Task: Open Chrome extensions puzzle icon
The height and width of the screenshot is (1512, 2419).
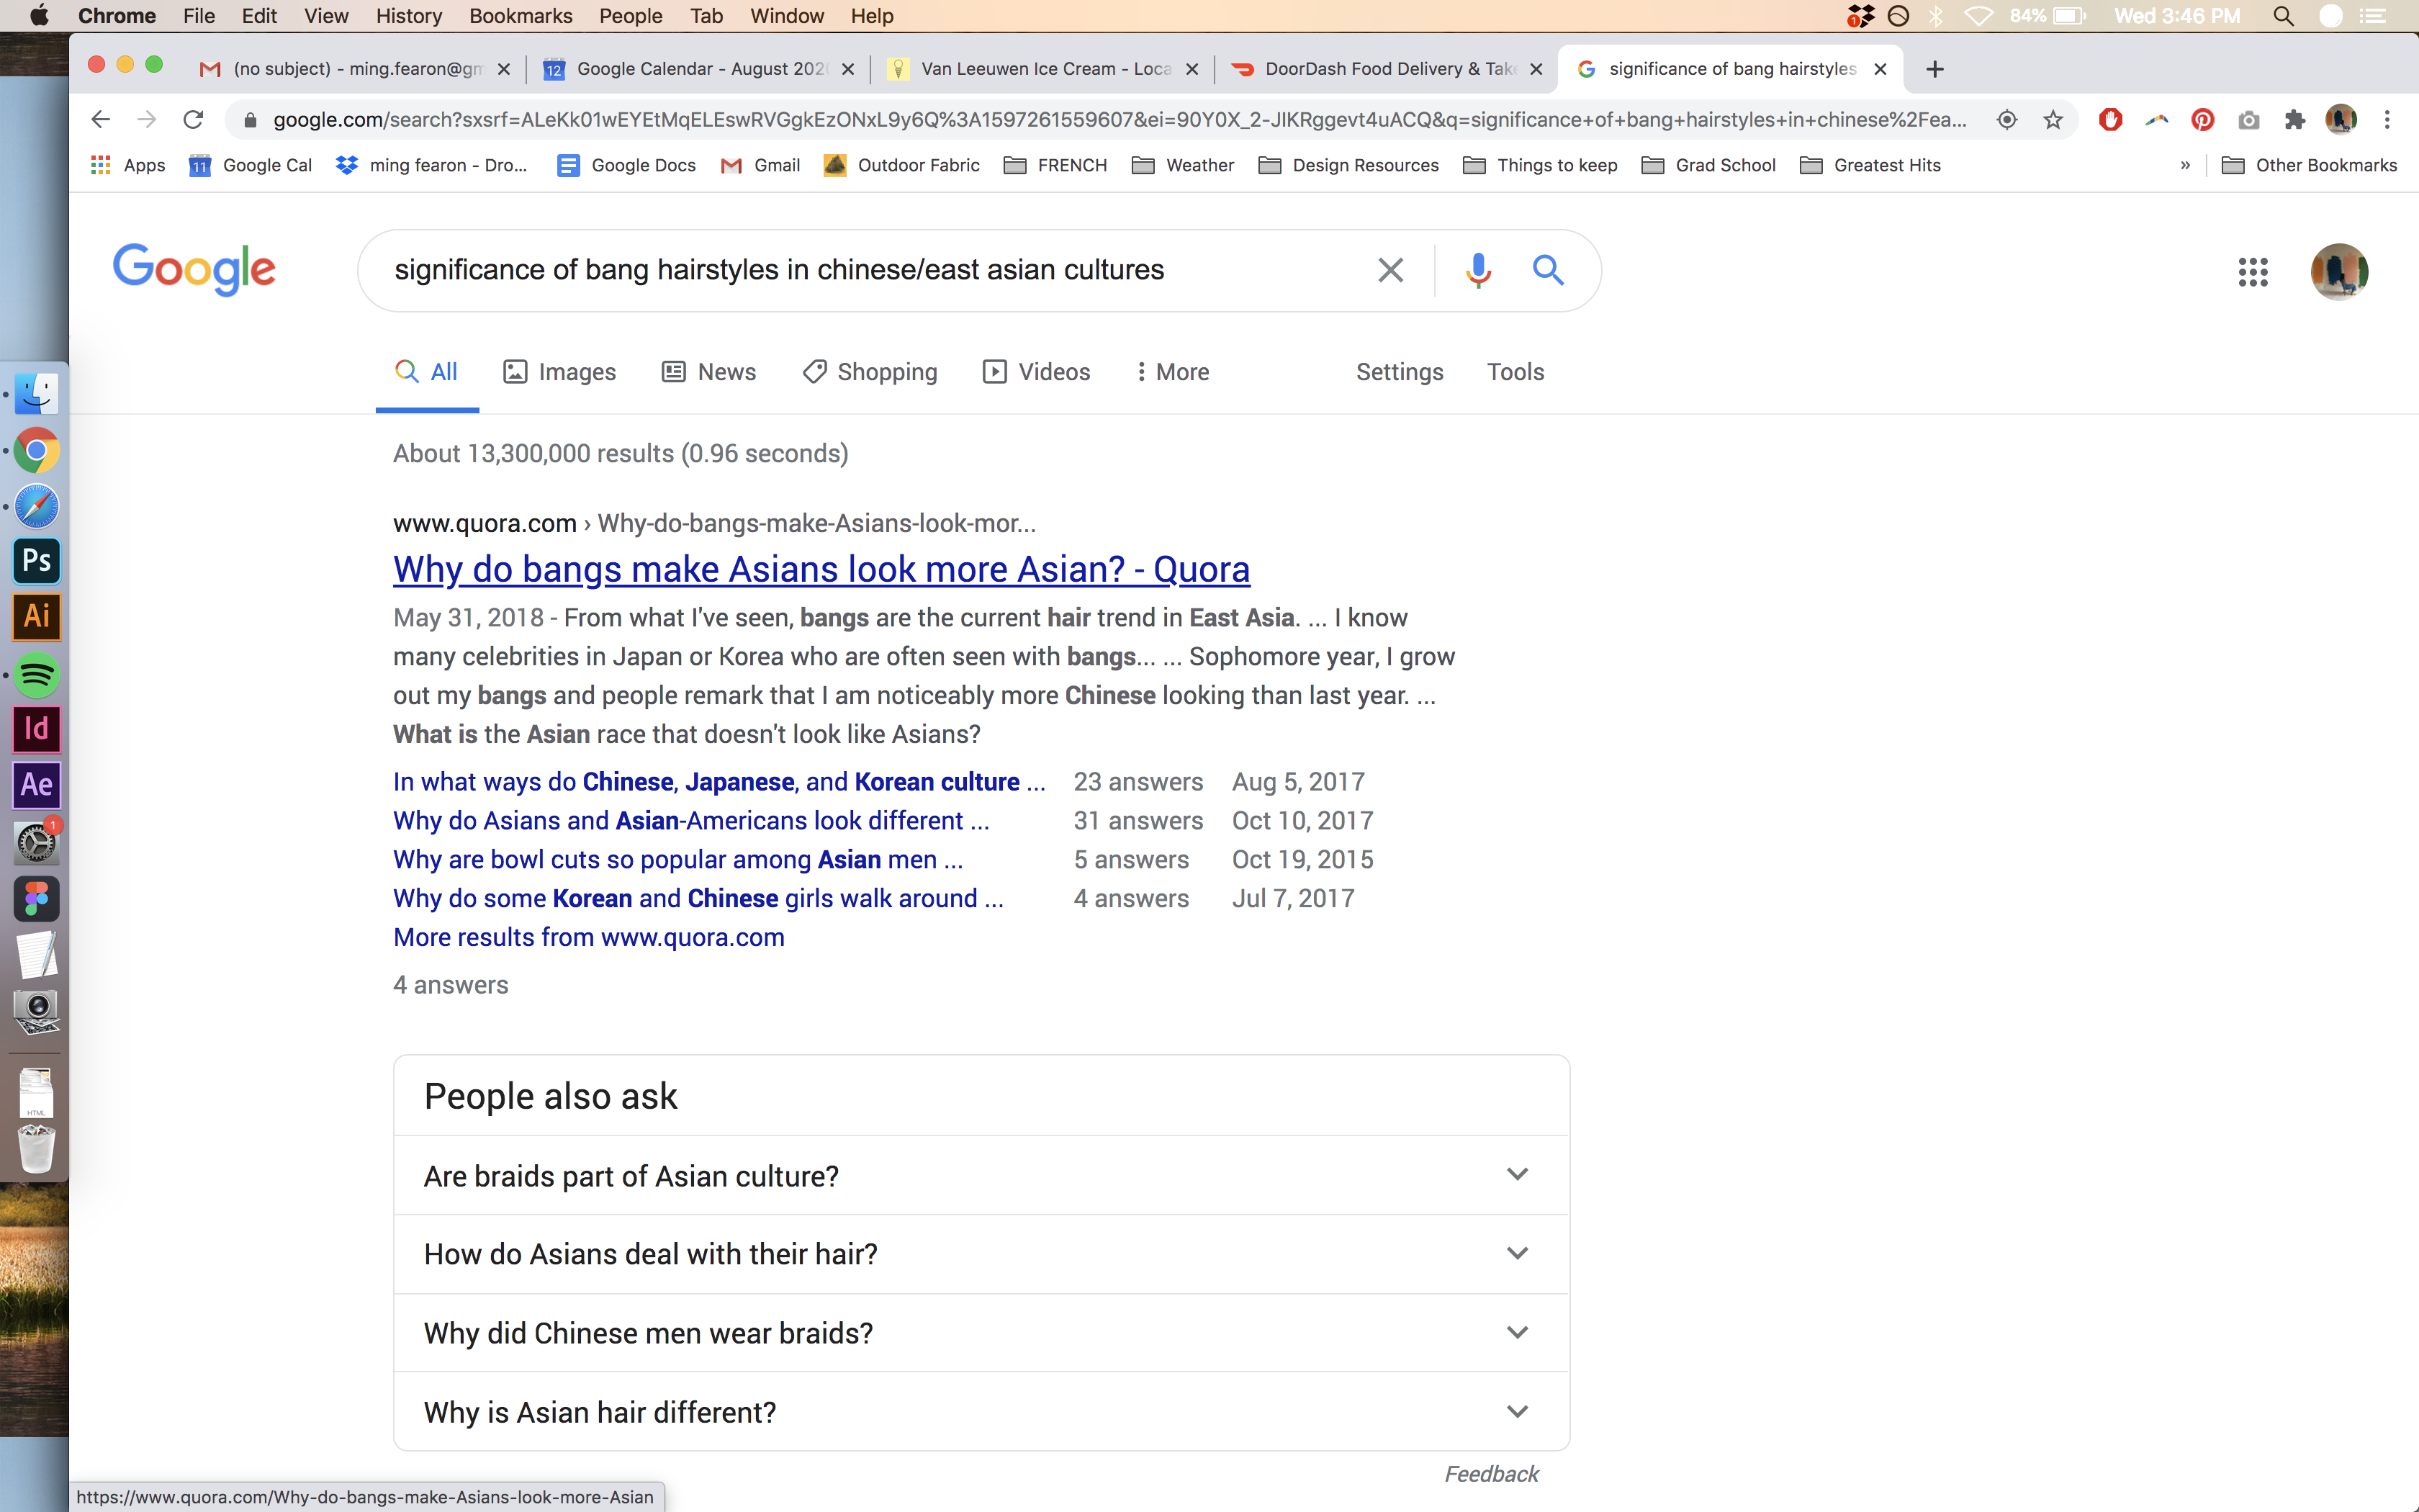Action: coord(2295,120)
